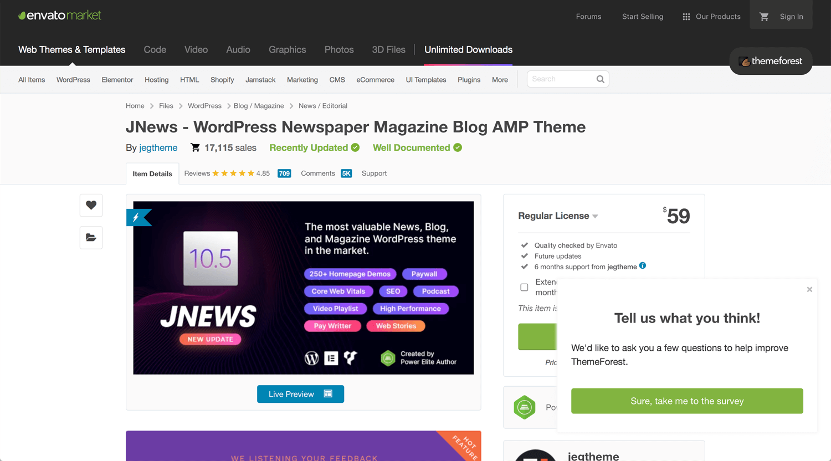Select the Audio marketplace menu
The width and height of the screenshot is (831, 461).
pos(238,50)
